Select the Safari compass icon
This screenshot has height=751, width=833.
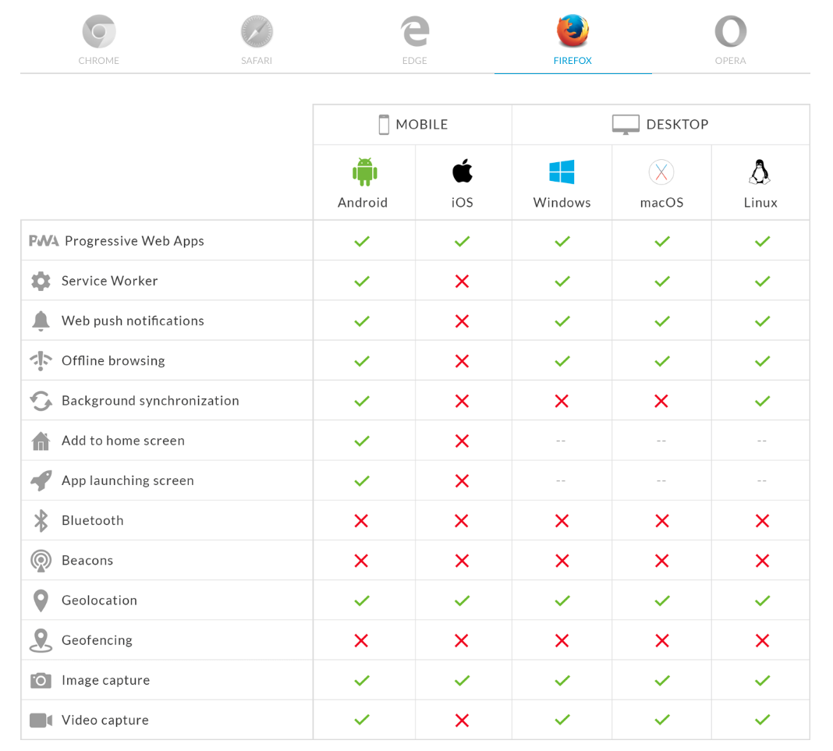(257, 31)
